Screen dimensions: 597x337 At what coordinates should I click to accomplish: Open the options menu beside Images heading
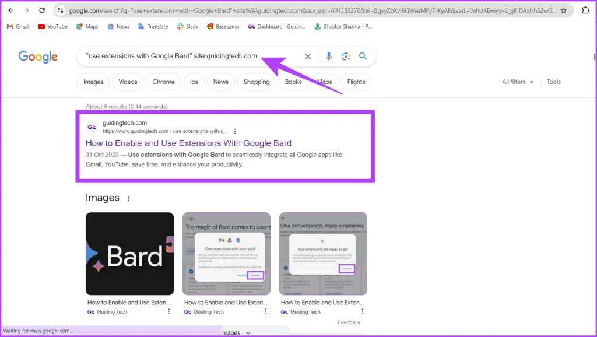point(129,198)
